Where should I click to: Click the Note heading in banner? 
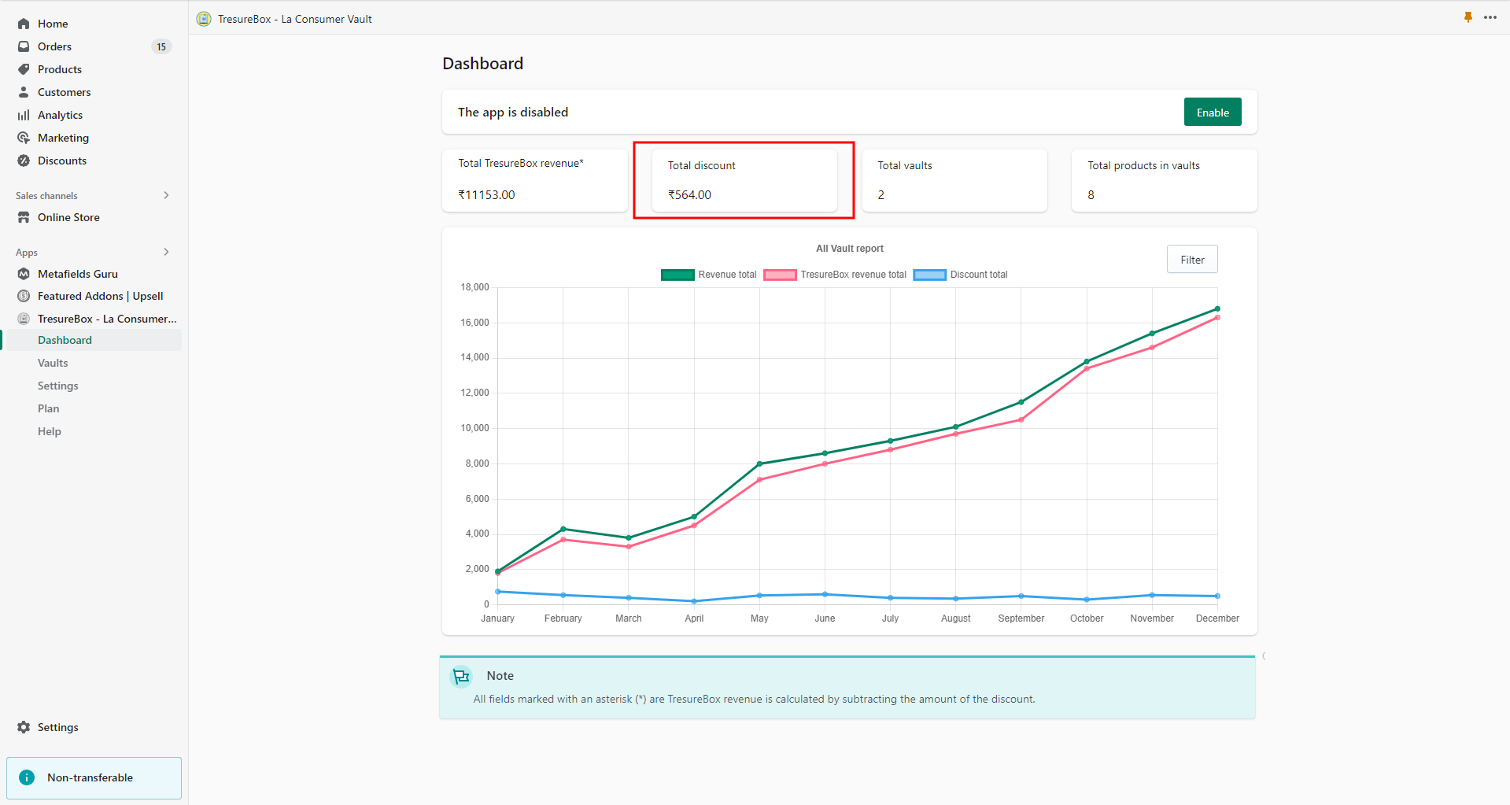pyautogui.click(x=500, y=676)
